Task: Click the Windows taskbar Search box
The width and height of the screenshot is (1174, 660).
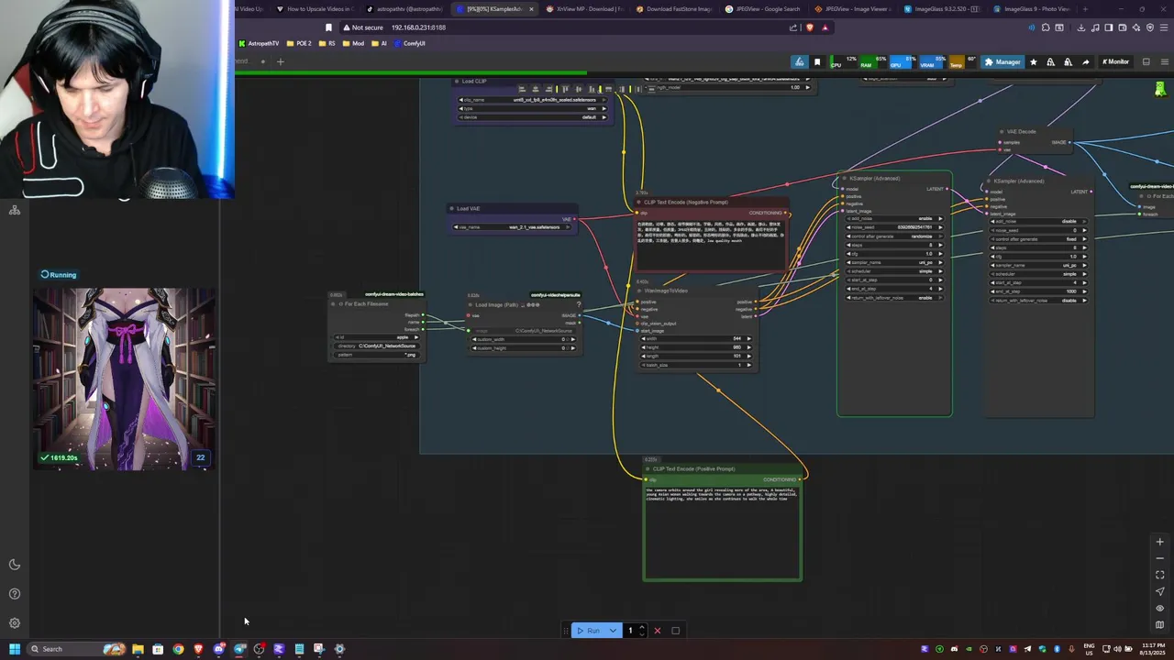Action: pos(77,649)
